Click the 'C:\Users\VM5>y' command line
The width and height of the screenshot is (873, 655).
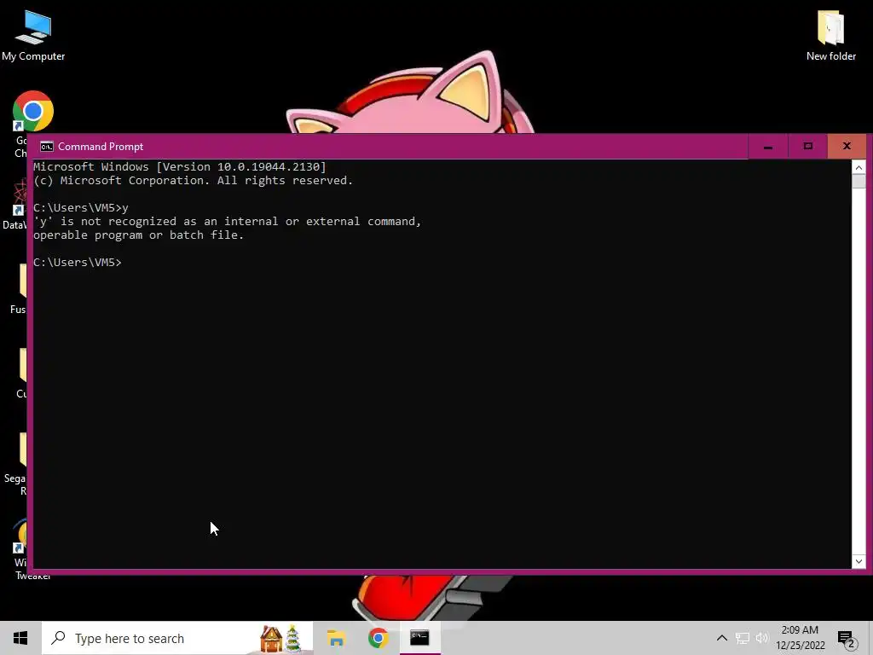tap(81, 208)
